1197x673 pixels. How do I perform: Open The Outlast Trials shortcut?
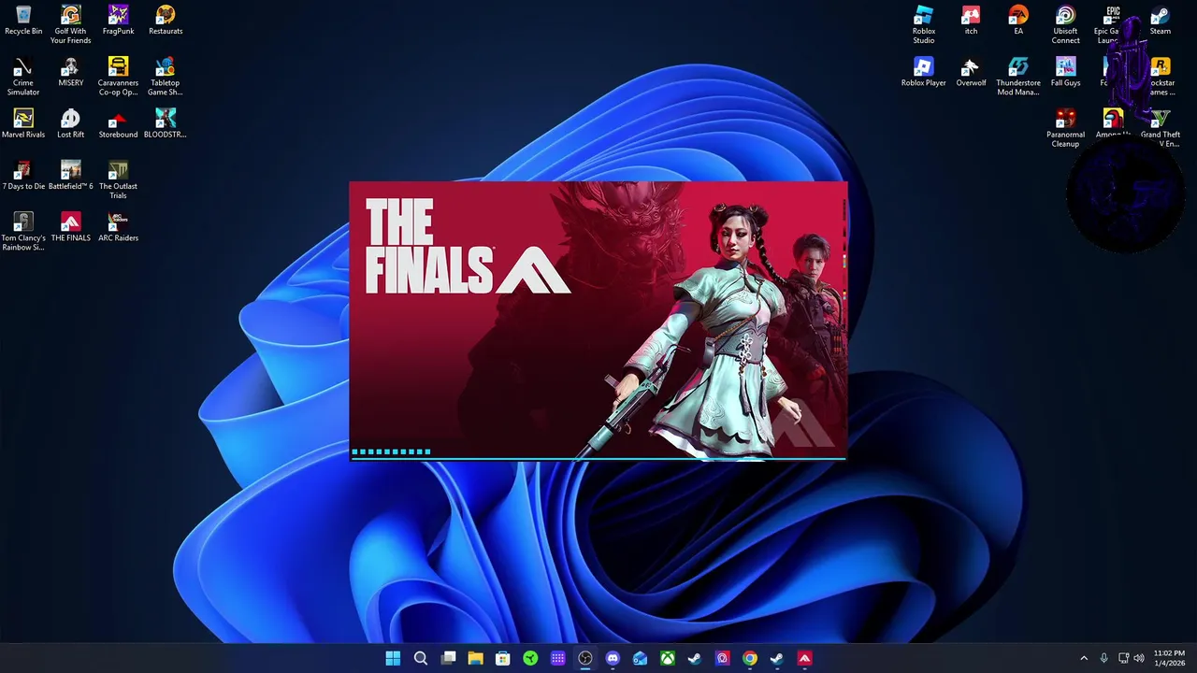118,180
